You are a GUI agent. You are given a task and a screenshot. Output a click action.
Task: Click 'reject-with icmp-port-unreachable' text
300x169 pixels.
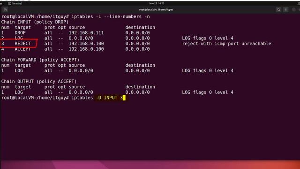226,44
